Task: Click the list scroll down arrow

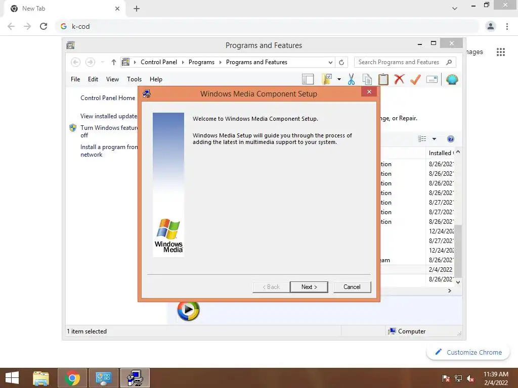Action: point(458,282)
